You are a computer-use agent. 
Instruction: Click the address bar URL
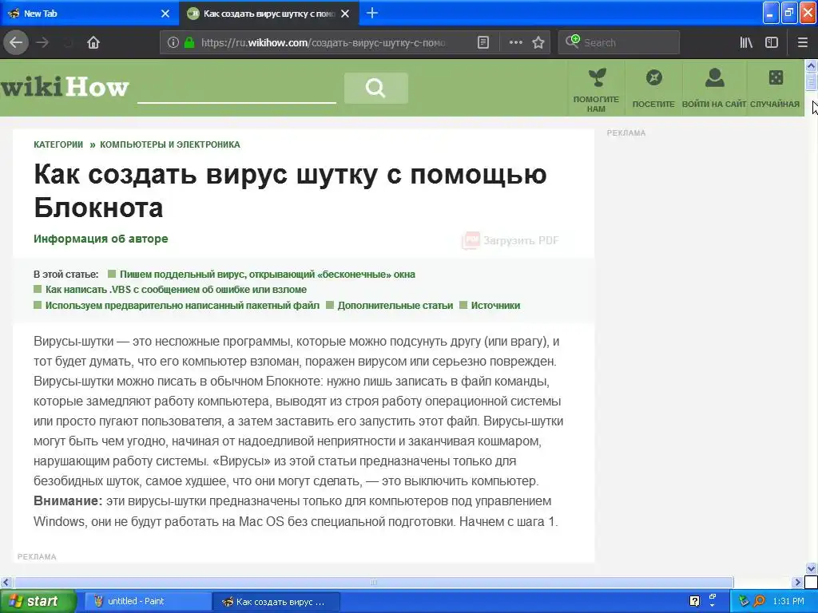click(324, 43)
